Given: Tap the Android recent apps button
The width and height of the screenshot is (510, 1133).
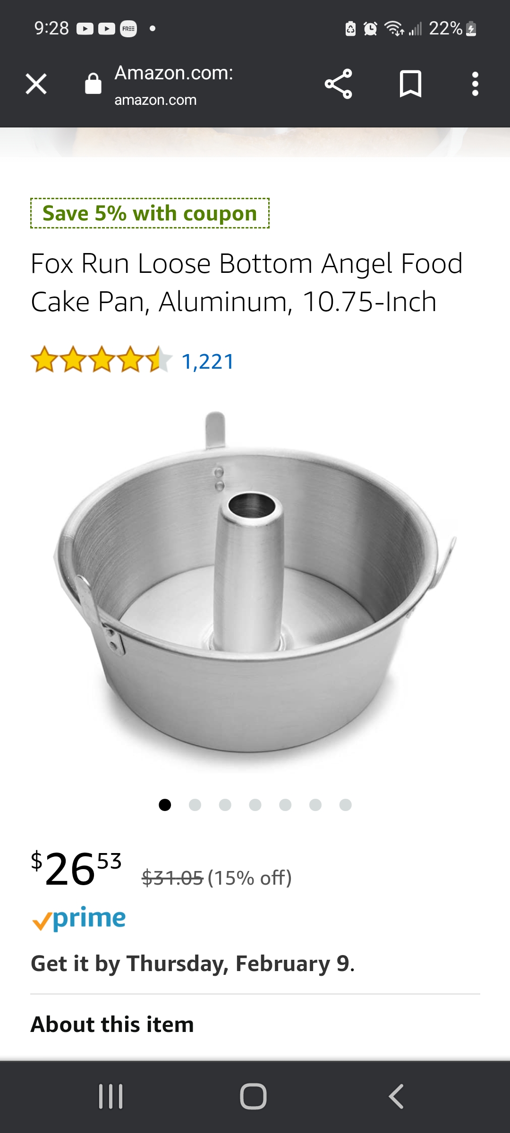Looking at the screenshot, I should coord(111,1096).
